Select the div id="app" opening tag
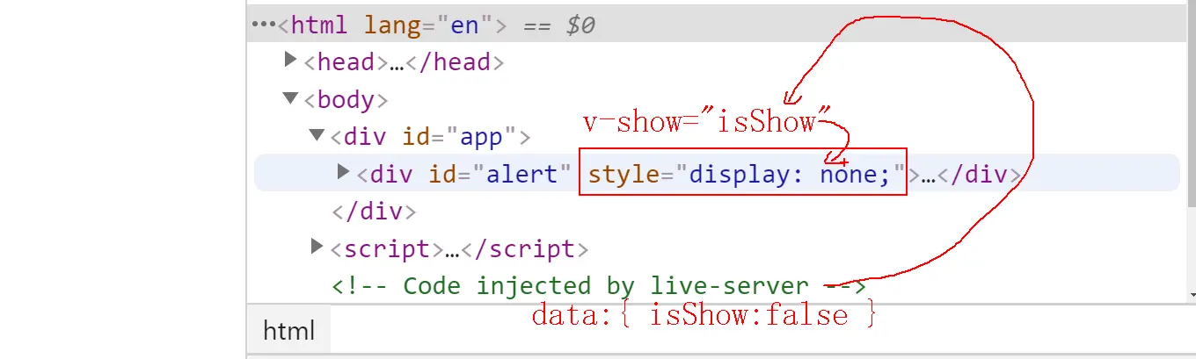 click(431, 138)
